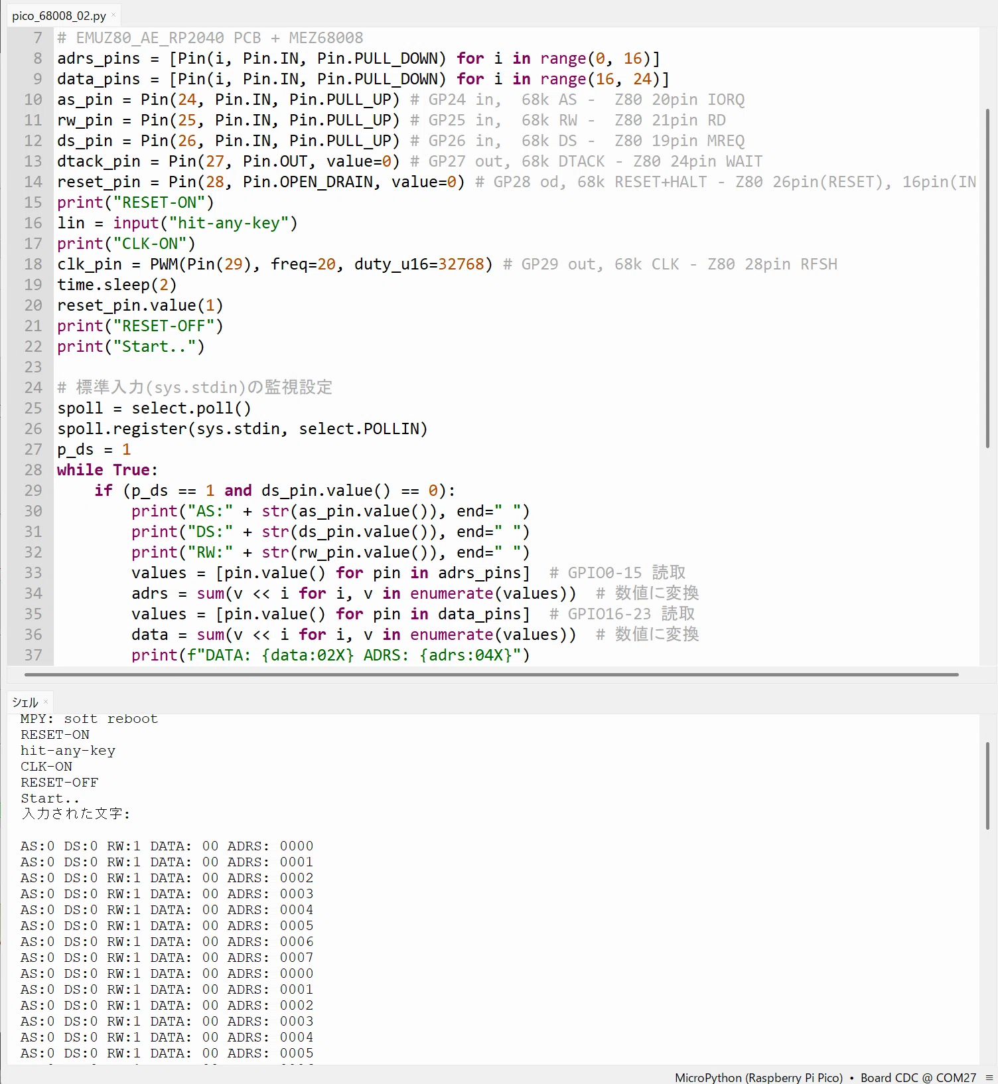Click the lin = input("hit-any-key") line
The image size is (998, 1084).
pos(177,223)
